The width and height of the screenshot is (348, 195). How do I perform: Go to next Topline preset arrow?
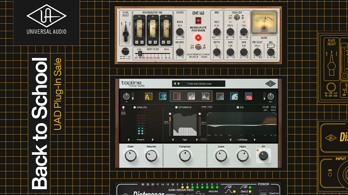click(179, 84)
